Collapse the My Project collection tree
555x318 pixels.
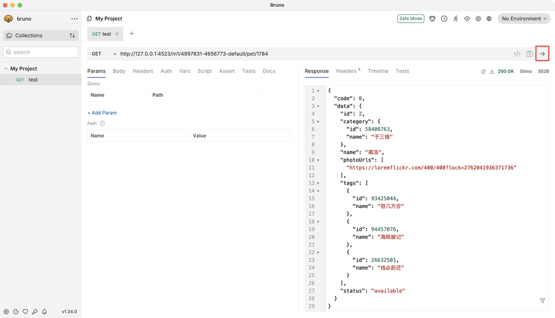tap(6, 69)
